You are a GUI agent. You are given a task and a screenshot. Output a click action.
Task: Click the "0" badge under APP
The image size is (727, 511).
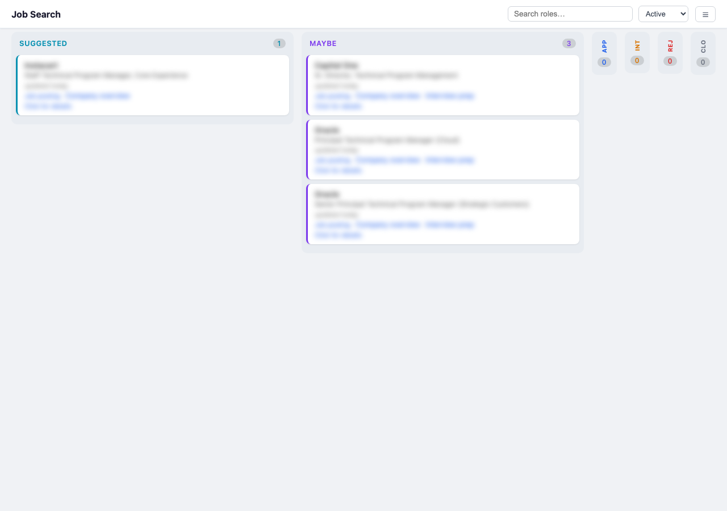pos(604,62)
